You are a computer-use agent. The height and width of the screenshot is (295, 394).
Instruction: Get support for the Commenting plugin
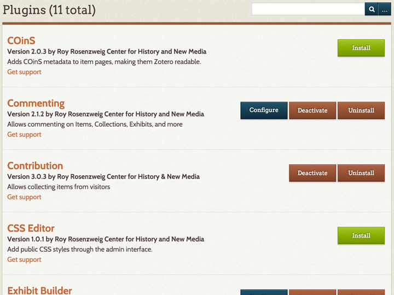click(x=25, y=134)
